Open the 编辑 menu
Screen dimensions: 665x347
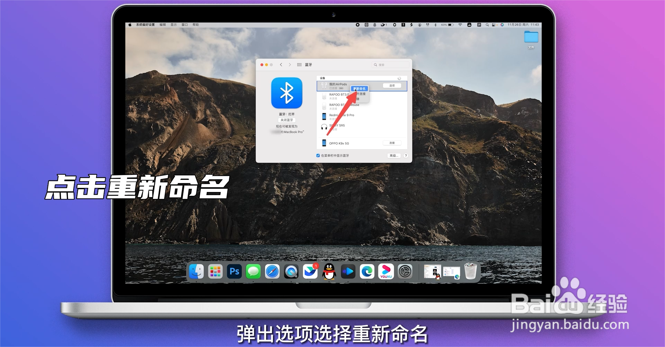[162, 25]
